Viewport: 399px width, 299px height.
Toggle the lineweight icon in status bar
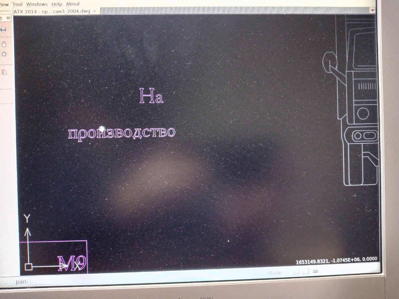click(x=315, y=271)
